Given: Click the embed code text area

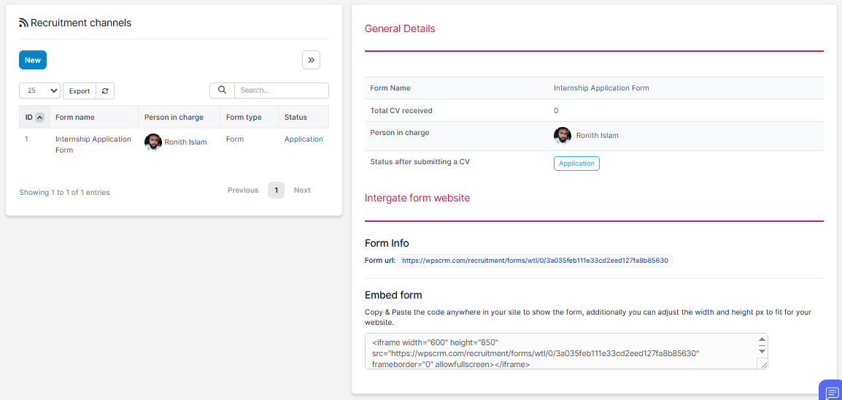Looking at the screenshot, I should (559, 352).
